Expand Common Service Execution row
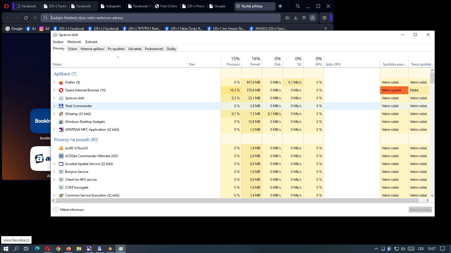This screenshot has width=451, height=253. (54, 195)
